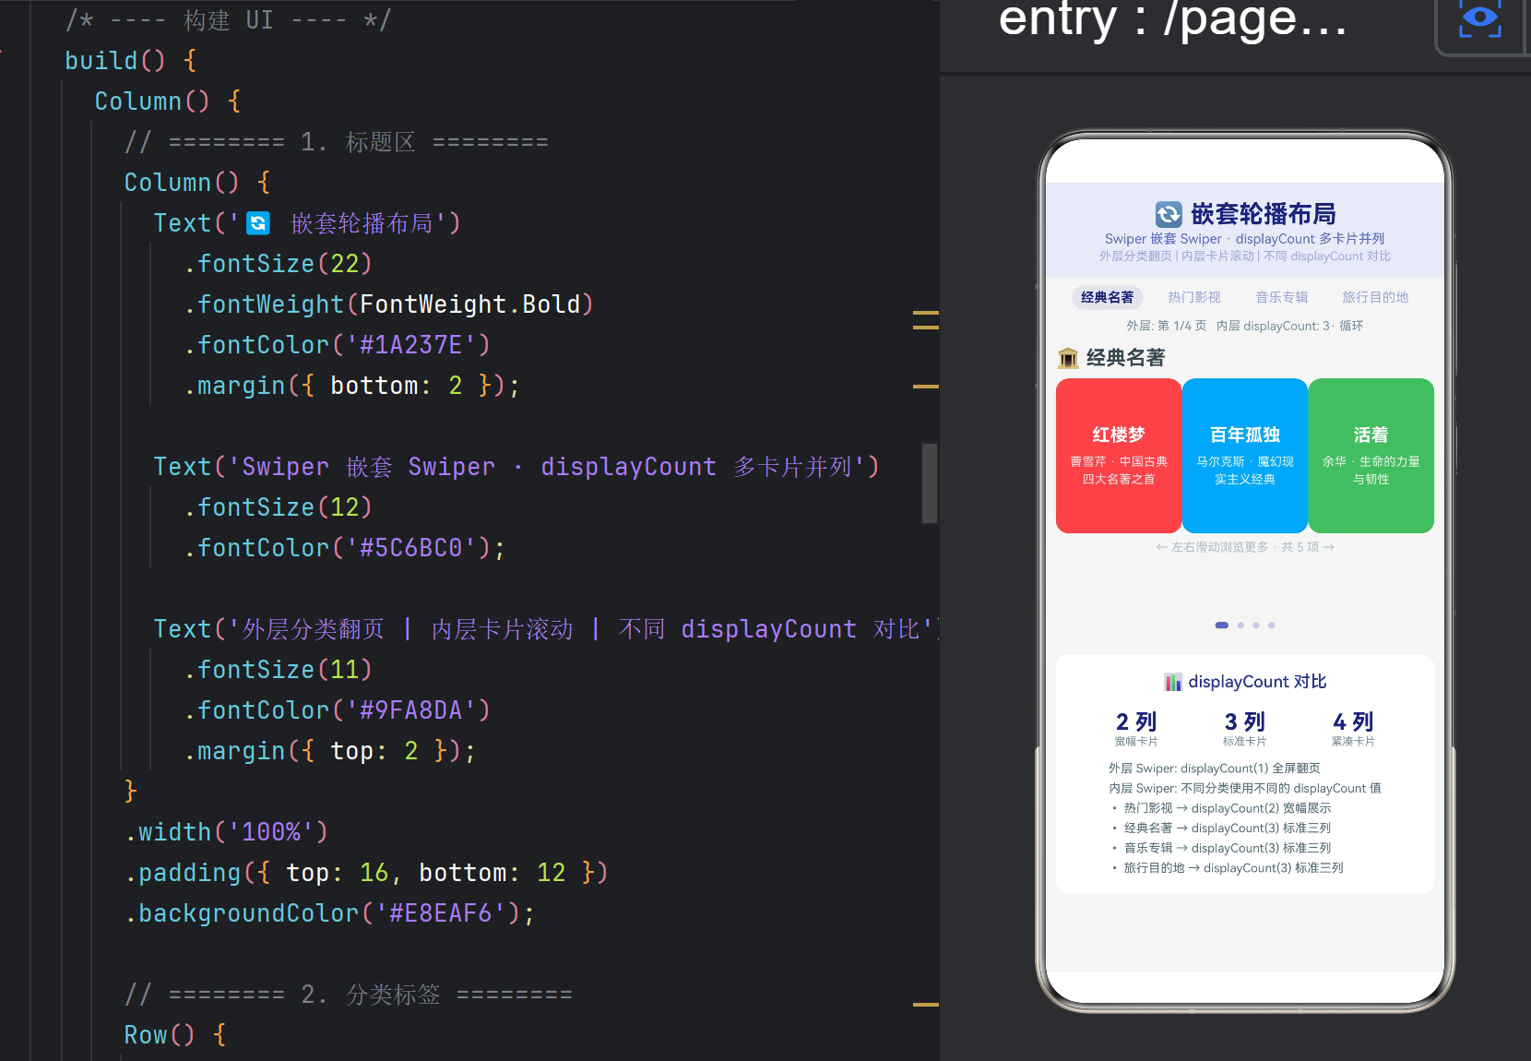The width and height of the screenshot is (1531, 1061).
Task: Click the '#9FA8DA' color string in code
Action: tap(410, 710)
